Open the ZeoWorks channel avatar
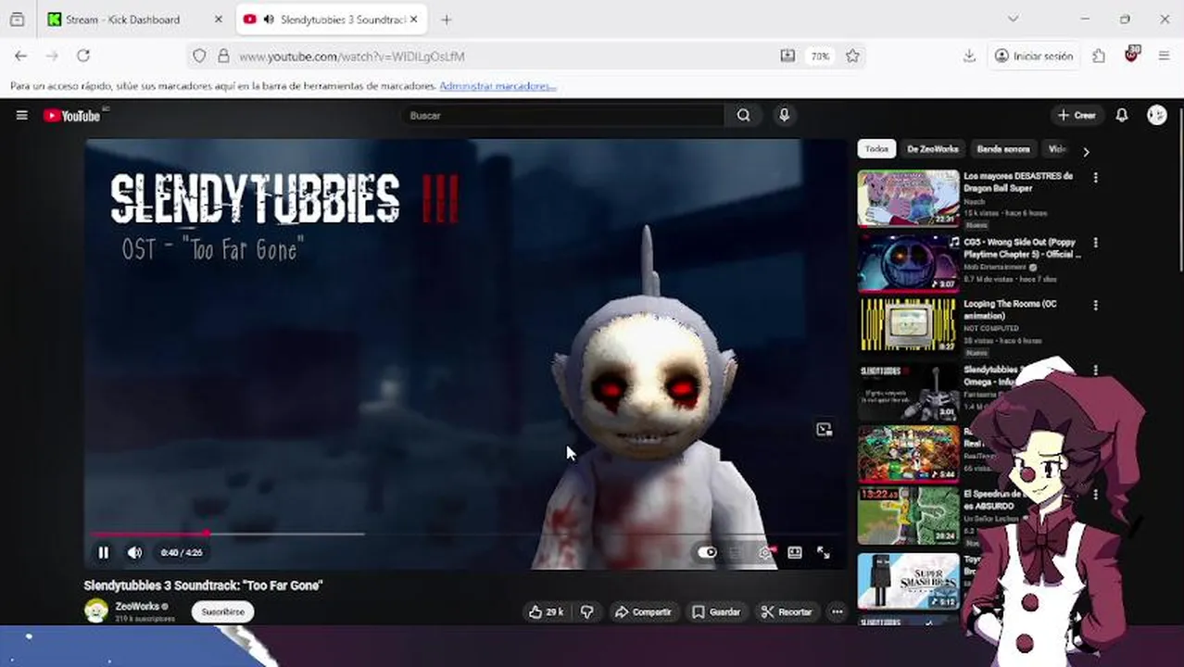Viewport: 1184px width, 667px height. click(95, 610)
